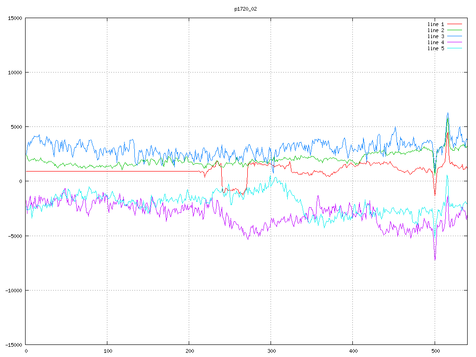Click the 15000 y-axis tick label

[x=14, y=18]
